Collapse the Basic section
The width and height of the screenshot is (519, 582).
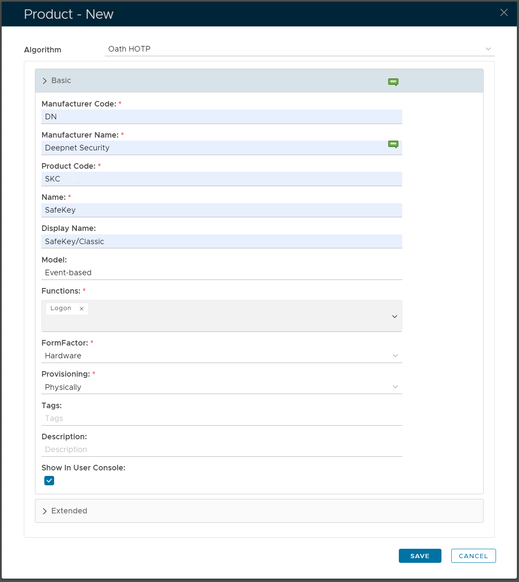[x=57, y=81]
